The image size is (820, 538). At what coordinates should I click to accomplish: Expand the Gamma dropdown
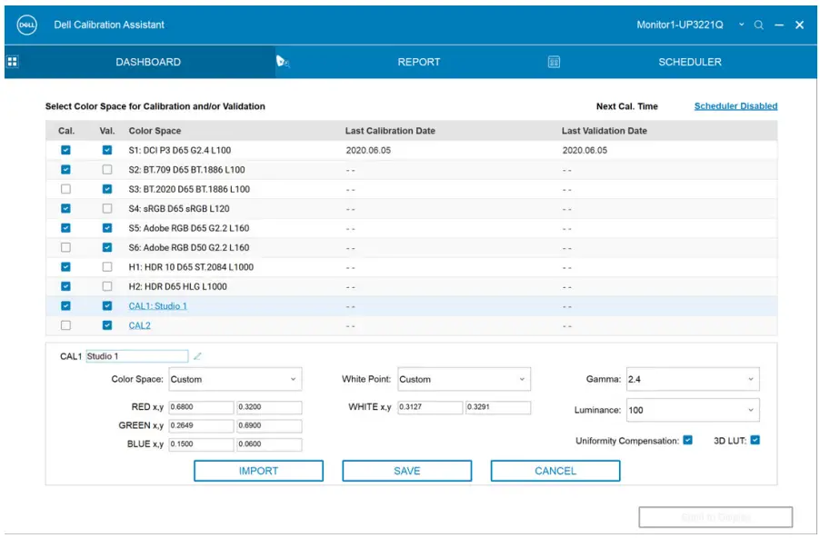coord(692,379)
